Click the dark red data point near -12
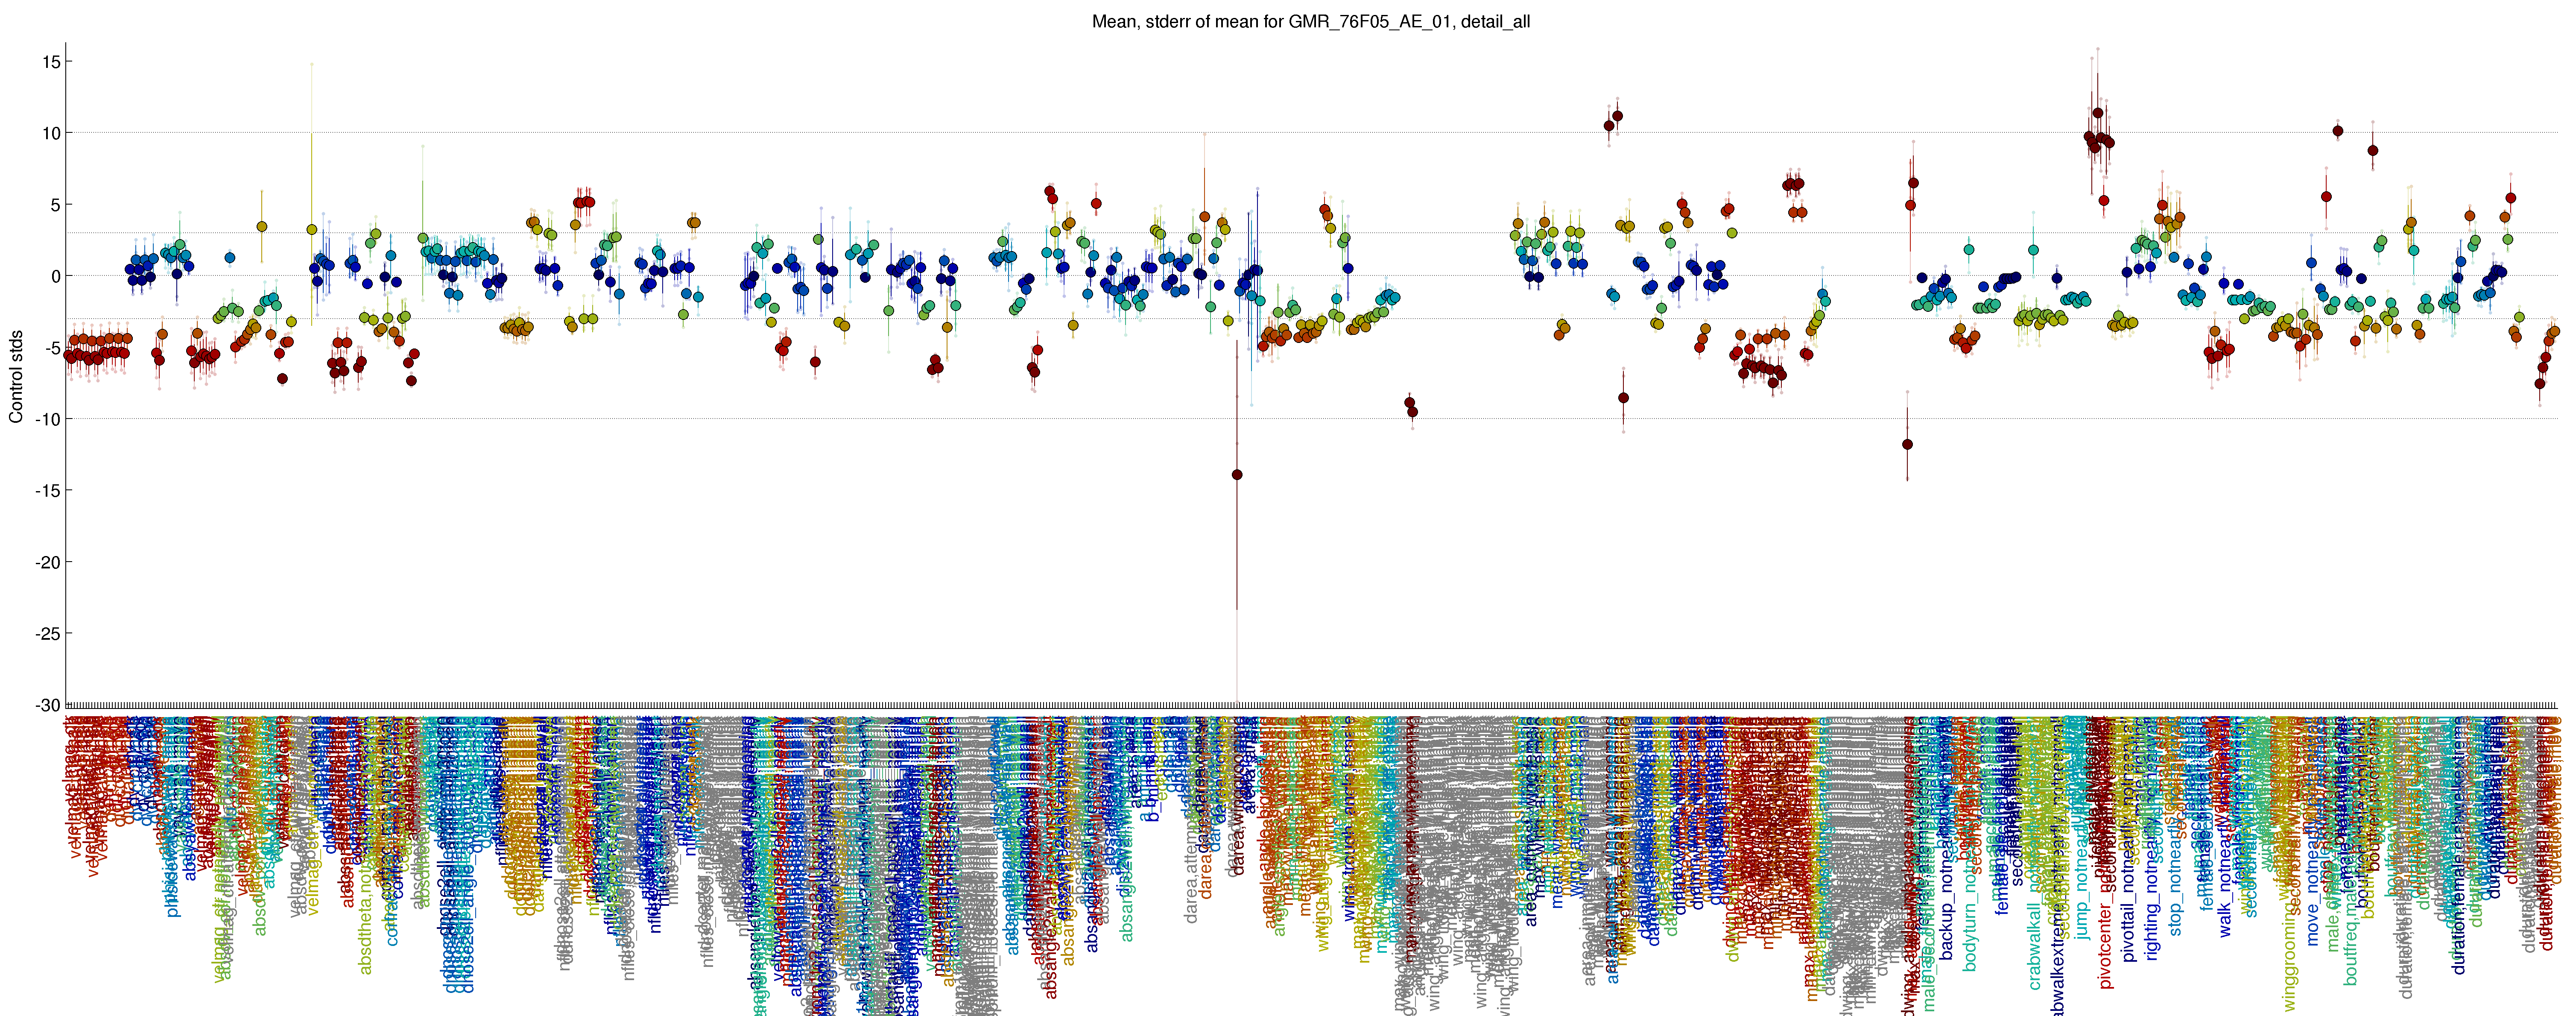The image size is (2576, 1016). point(1907,444)
